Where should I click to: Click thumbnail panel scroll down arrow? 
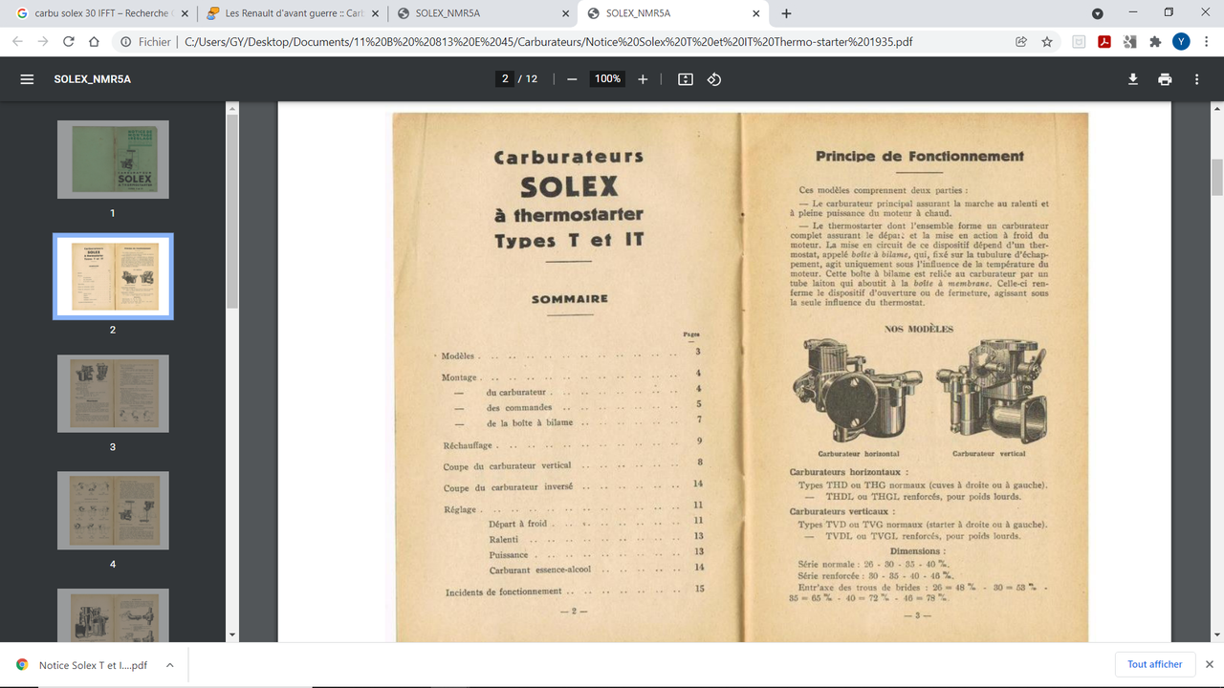(x=231, y=634)
